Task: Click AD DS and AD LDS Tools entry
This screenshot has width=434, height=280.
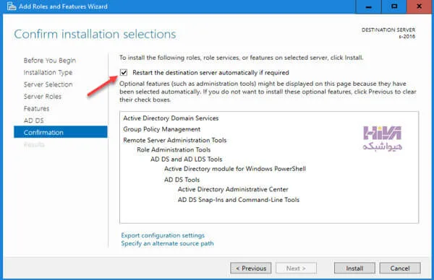Action: point(187,159)
